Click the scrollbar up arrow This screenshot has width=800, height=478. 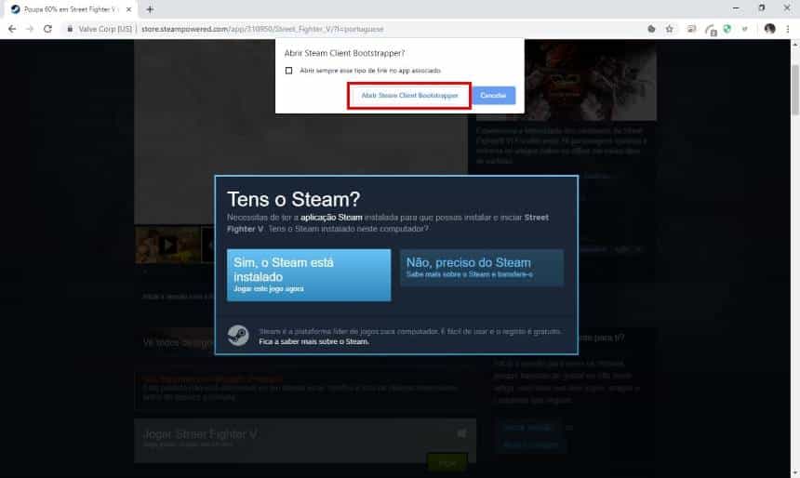click(x=795, y=45)
